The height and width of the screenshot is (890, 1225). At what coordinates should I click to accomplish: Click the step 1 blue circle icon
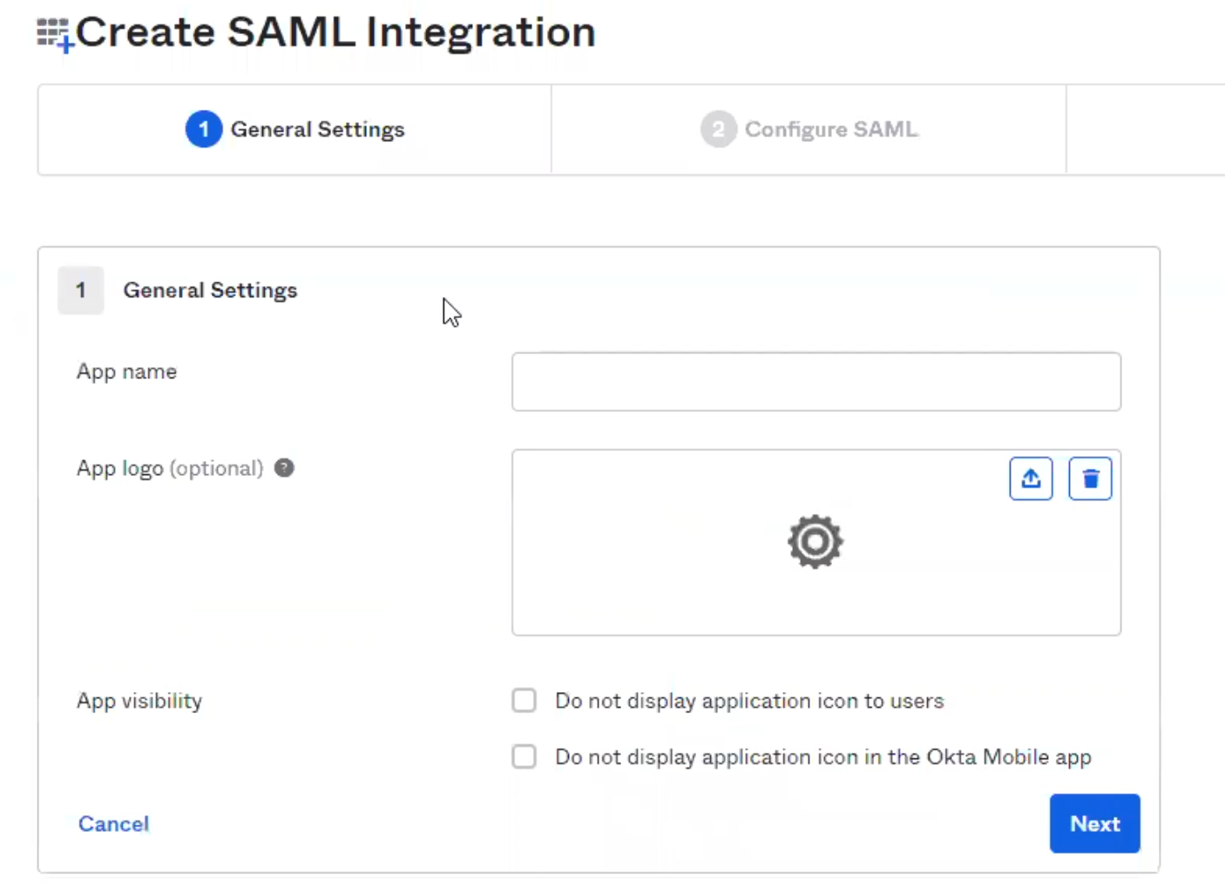tap(204, 129)
